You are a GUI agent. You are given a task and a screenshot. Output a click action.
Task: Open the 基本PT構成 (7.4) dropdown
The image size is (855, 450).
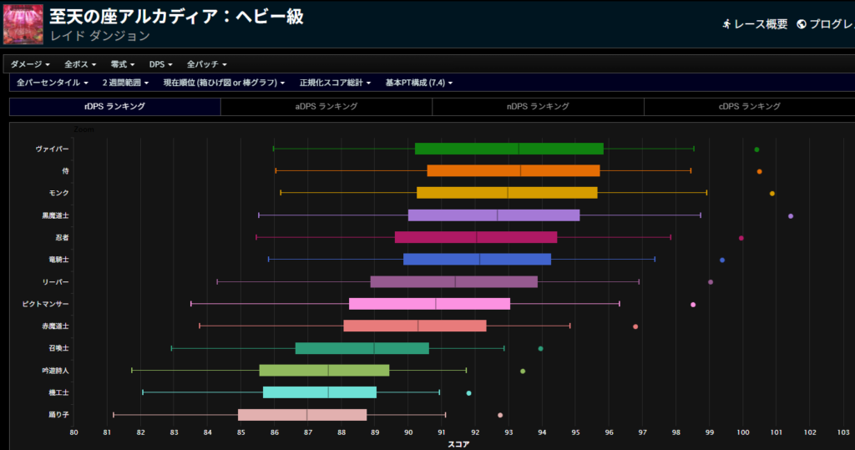pos(418,83)
